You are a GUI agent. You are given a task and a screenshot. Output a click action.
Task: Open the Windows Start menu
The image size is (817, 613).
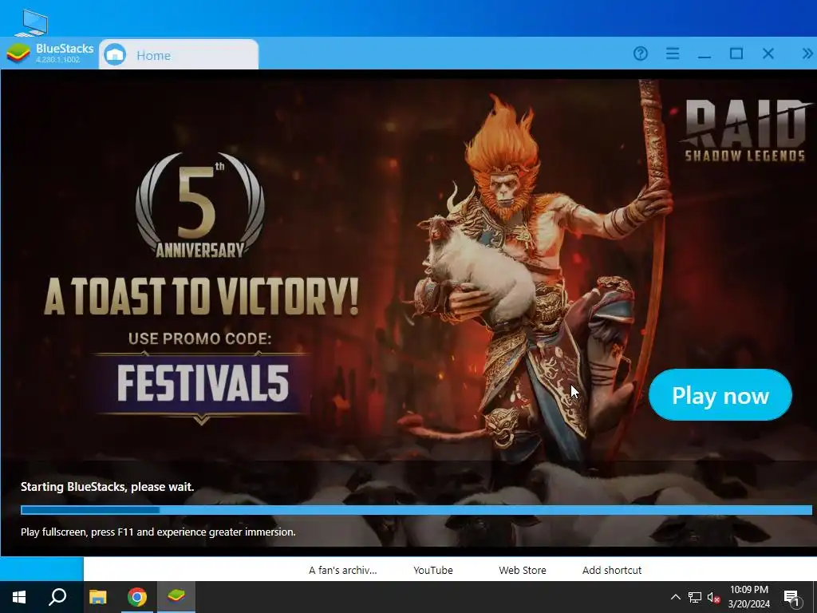tap(19, 597)
